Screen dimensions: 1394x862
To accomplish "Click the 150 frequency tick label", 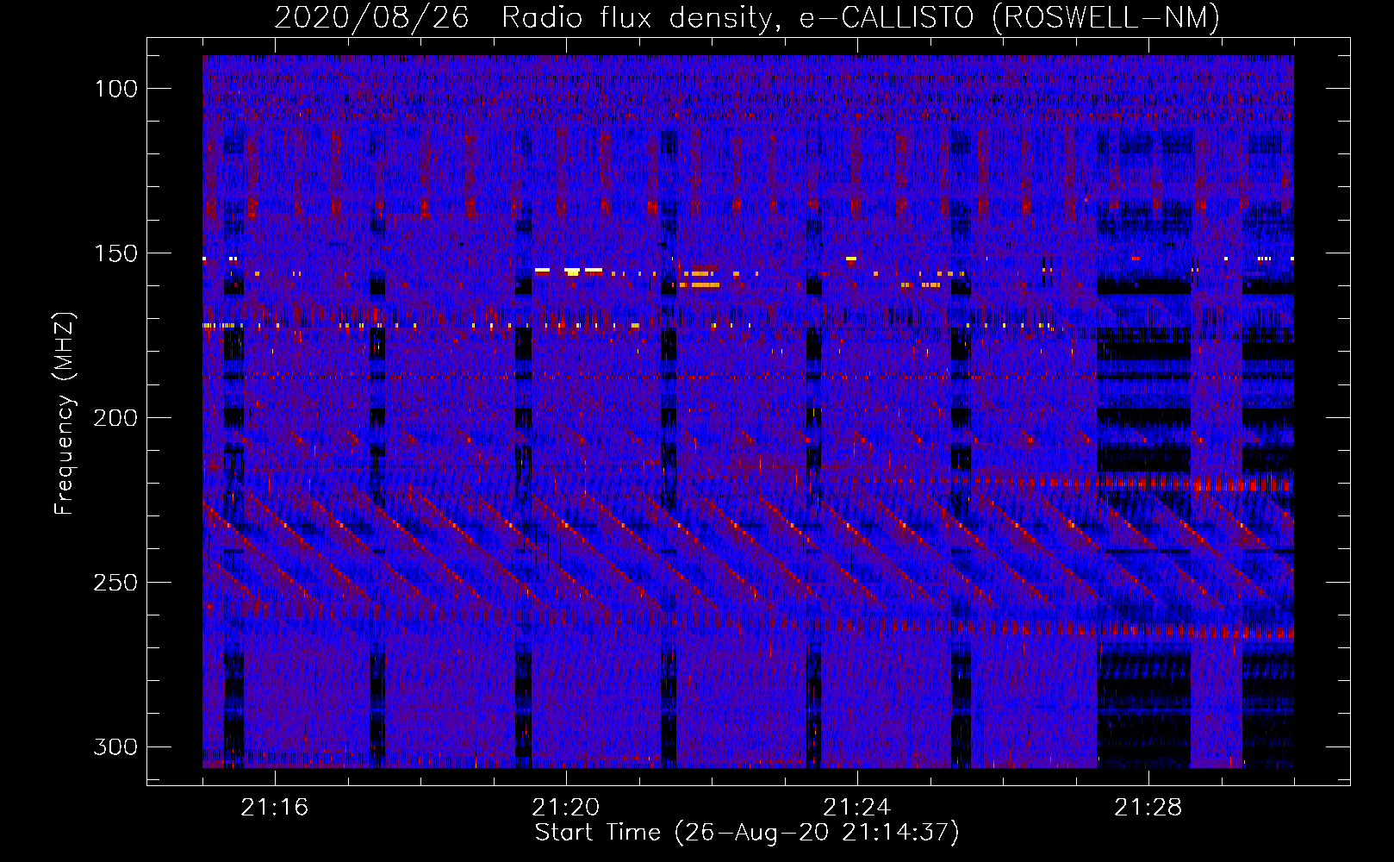I will (x=115, y=253).
